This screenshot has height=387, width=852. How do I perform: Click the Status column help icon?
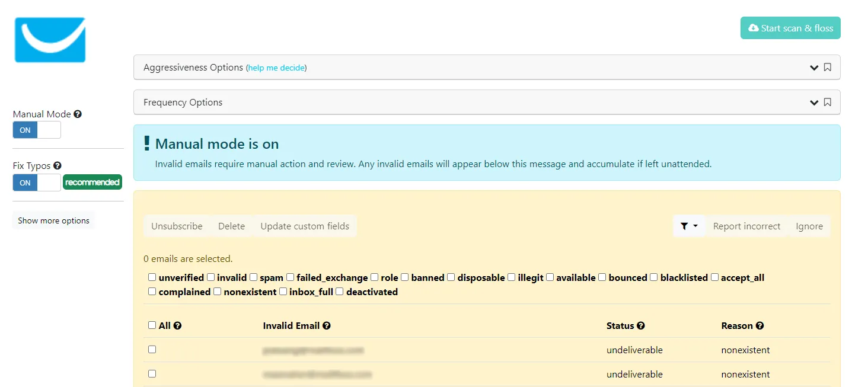pyautogui.click(x=641, y=326)
